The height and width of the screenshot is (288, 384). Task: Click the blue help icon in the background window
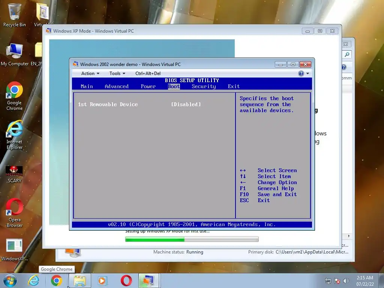click(x=344, y=67)
